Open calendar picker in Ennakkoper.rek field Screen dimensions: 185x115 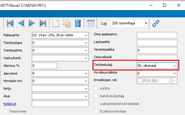(172, 81)
